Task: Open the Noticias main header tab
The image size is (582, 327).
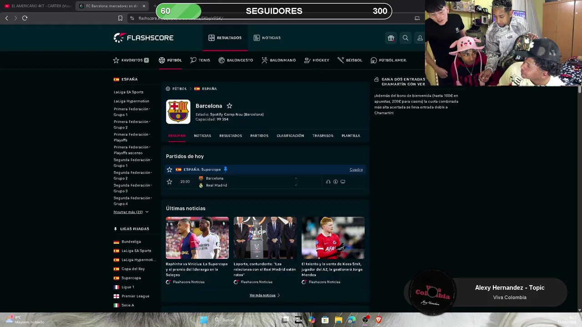Action: click(267, 38)
